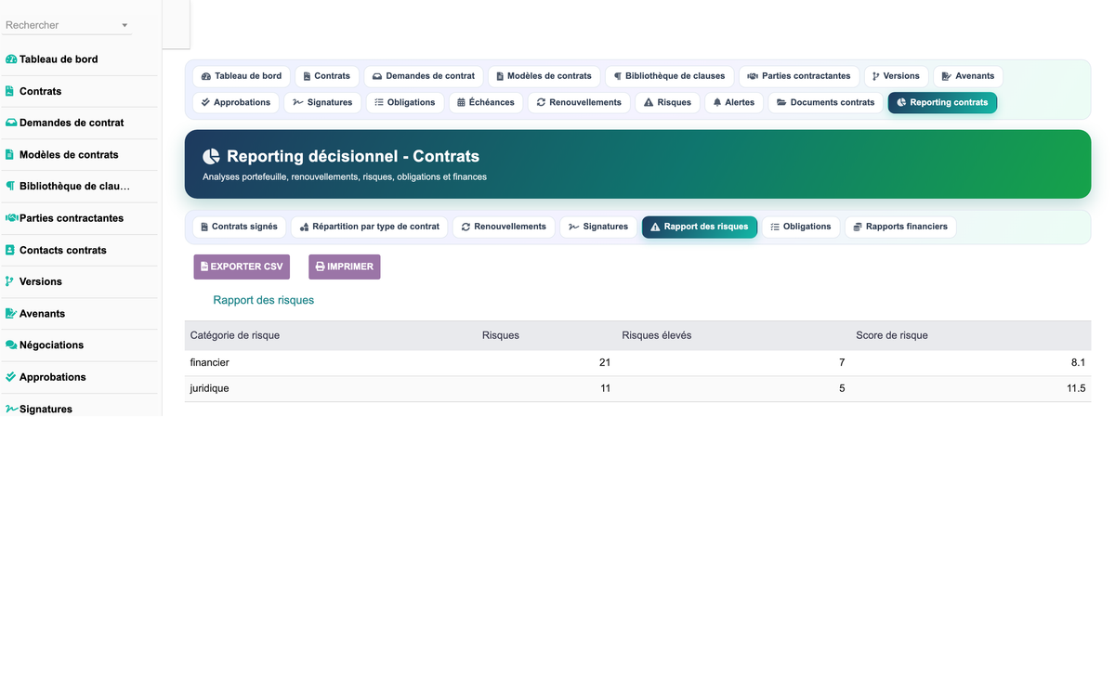1115x690 pixels.
Task: Click the bell icon on the Alertes tab
Action: (x=717, y=102)
